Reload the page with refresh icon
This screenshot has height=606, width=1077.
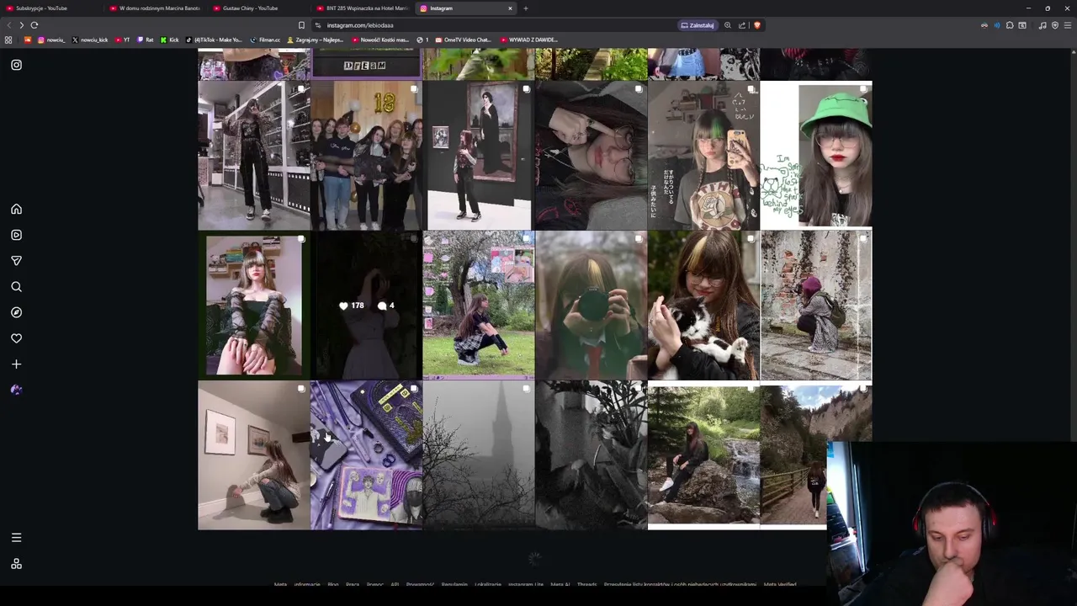click(34, 25)
